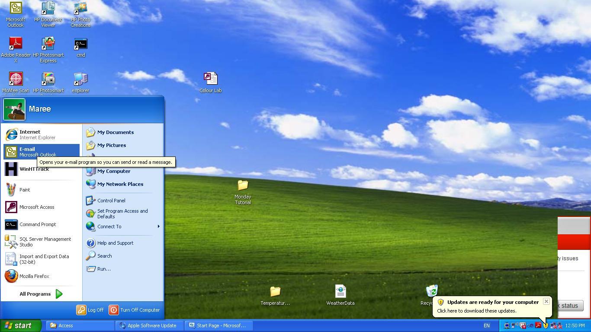Open SQL Server Management Studio entry
This screenshot has height=332, width=591.
coord(45,242)
